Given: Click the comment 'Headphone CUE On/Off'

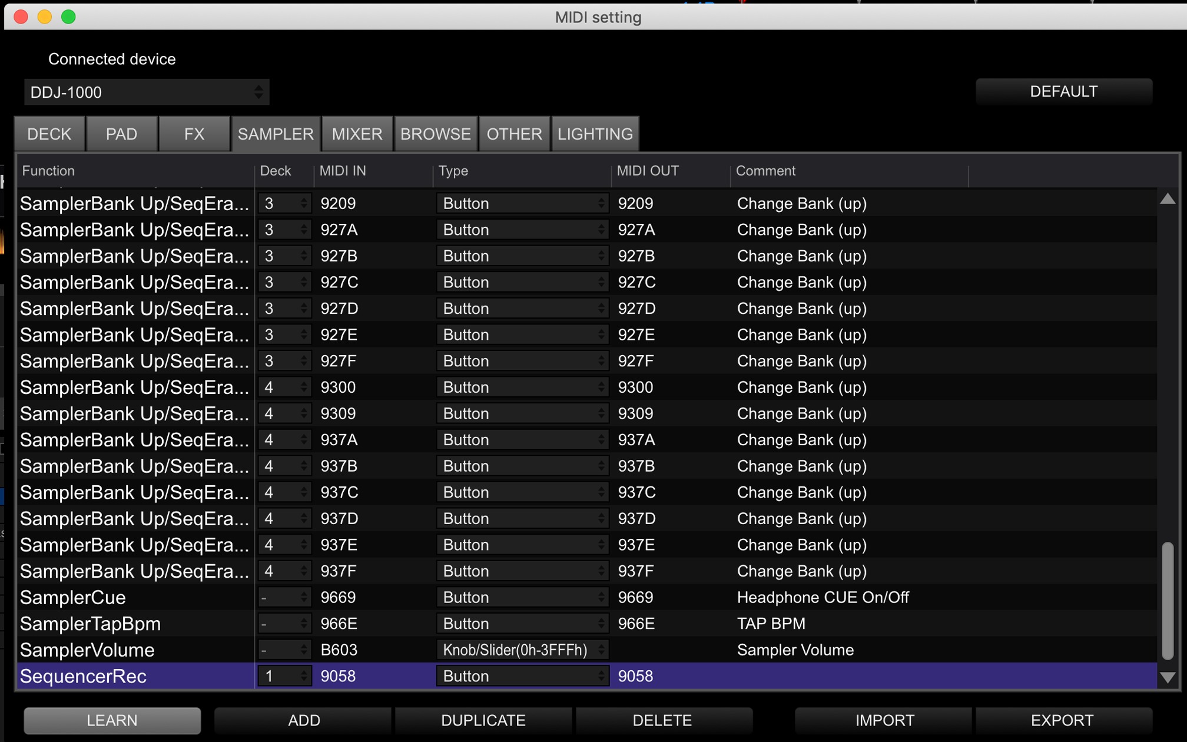Looking at the screenshot, I should [x=823, y=597].
